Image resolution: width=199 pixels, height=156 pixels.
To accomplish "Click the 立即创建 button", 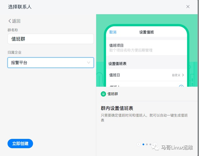I will pos(20,144).
